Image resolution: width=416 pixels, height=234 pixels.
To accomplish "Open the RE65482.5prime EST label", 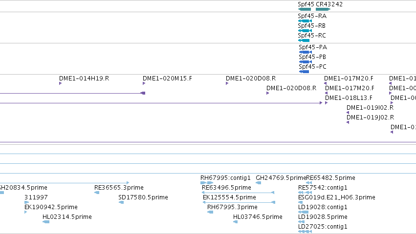I will coord(330,178).
